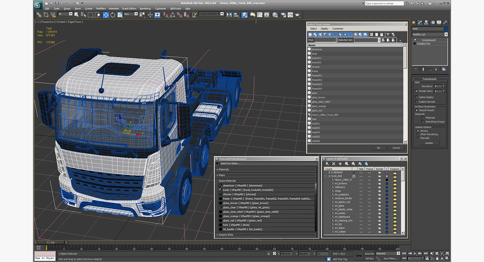The image size is (484, 262).
Task: Click the Set Key button
Action: [x=369, y=258]
